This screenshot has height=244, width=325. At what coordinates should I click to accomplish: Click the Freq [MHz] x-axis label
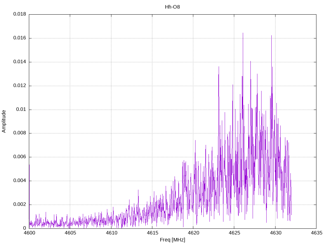pos(172,240)
